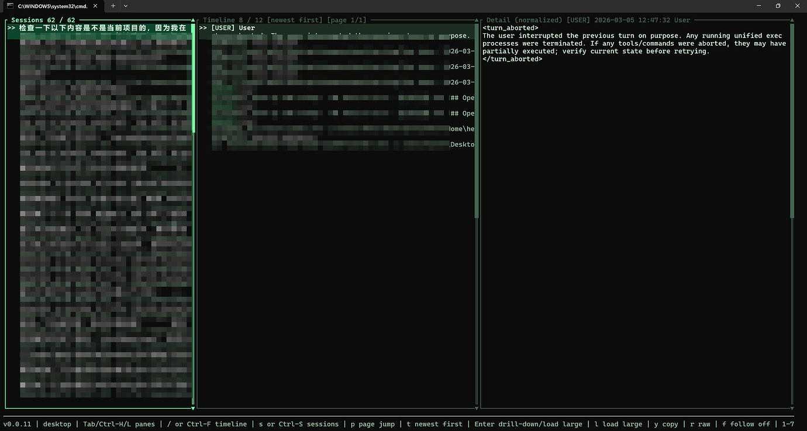807x431 pixels.
Task: Click the Sessions panel scroll-up arrow
Action: pyautogui.click(x=193, y=20)
